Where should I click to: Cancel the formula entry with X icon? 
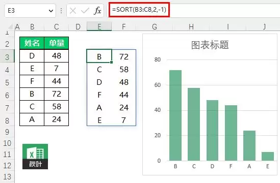point(73,11)
